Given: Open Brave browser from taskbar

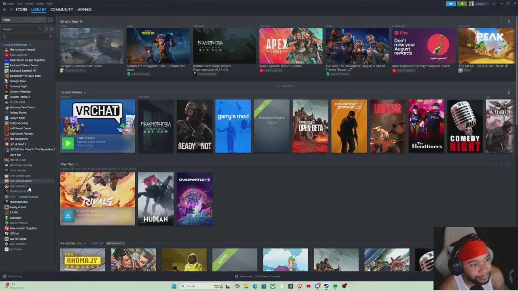Looking at the screenshot, I should pyautogui.click(x=300, y=286).
